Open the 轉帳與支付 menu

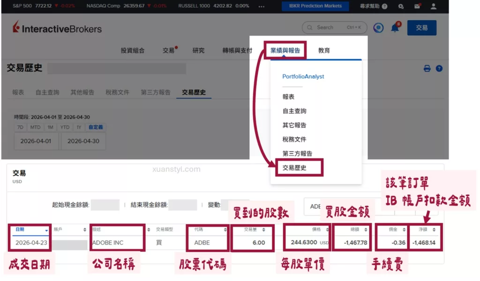[237, 51]
